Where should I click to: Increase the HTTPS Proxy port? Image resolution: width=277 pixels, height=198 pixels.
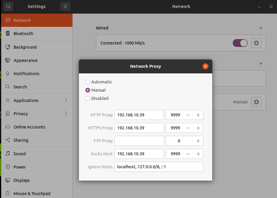tap(198, 128)
